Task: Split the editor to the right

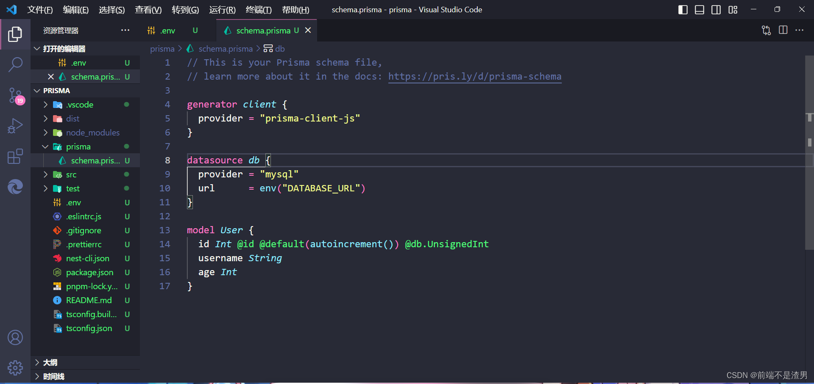Action: tap(783, 30)
